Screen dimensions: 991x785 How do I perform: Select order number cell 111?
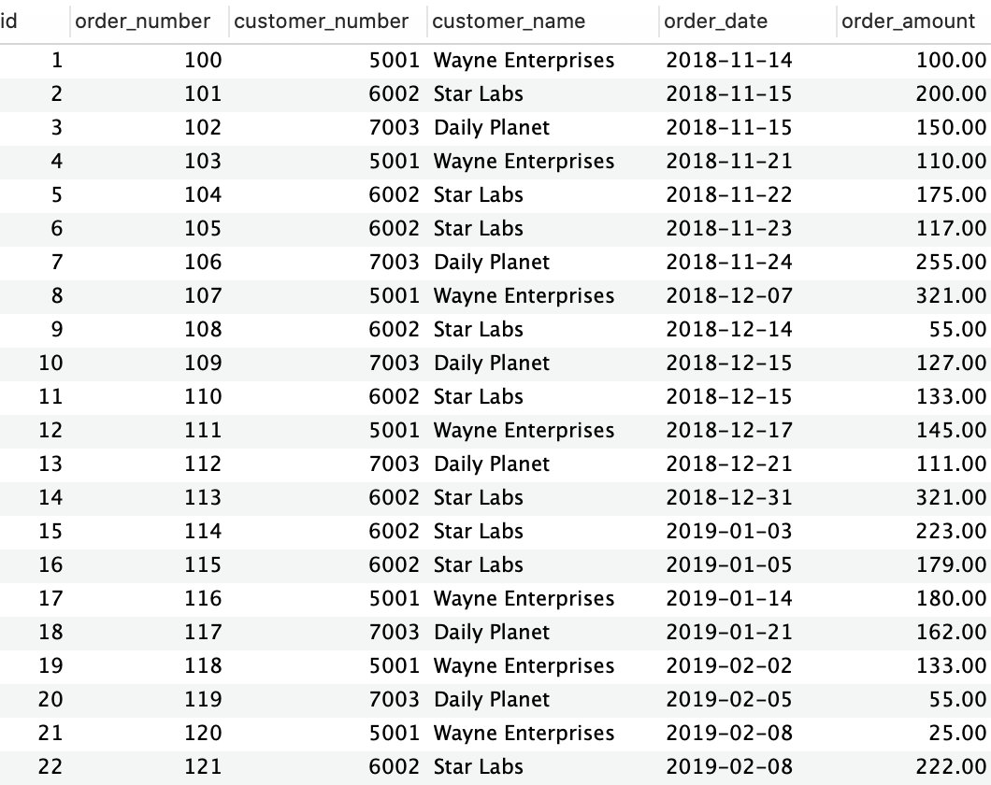[203, 430]
